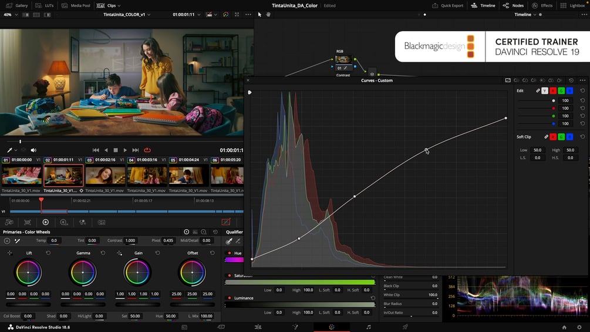This screenshot has height=332, width=590.
Task: Reset the Gamma wheel
Action: (103, 253)
